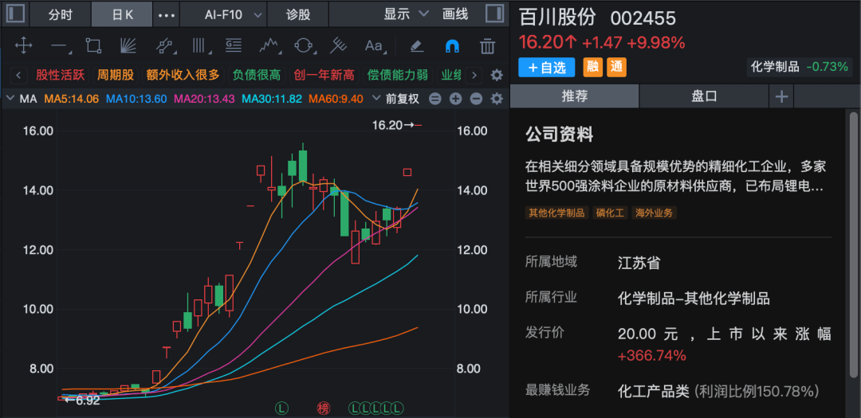Open the 盘口 tab
The image size is (861, 418).
point(703,96)
